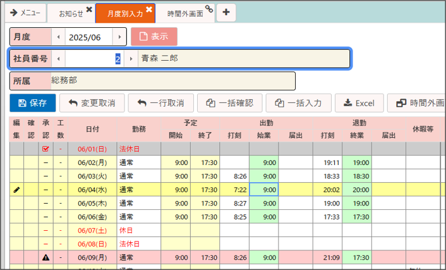This screenshot has width=446, height=270.
Task: Switch to the 時間外画面 tab
Action: [184, 13]
